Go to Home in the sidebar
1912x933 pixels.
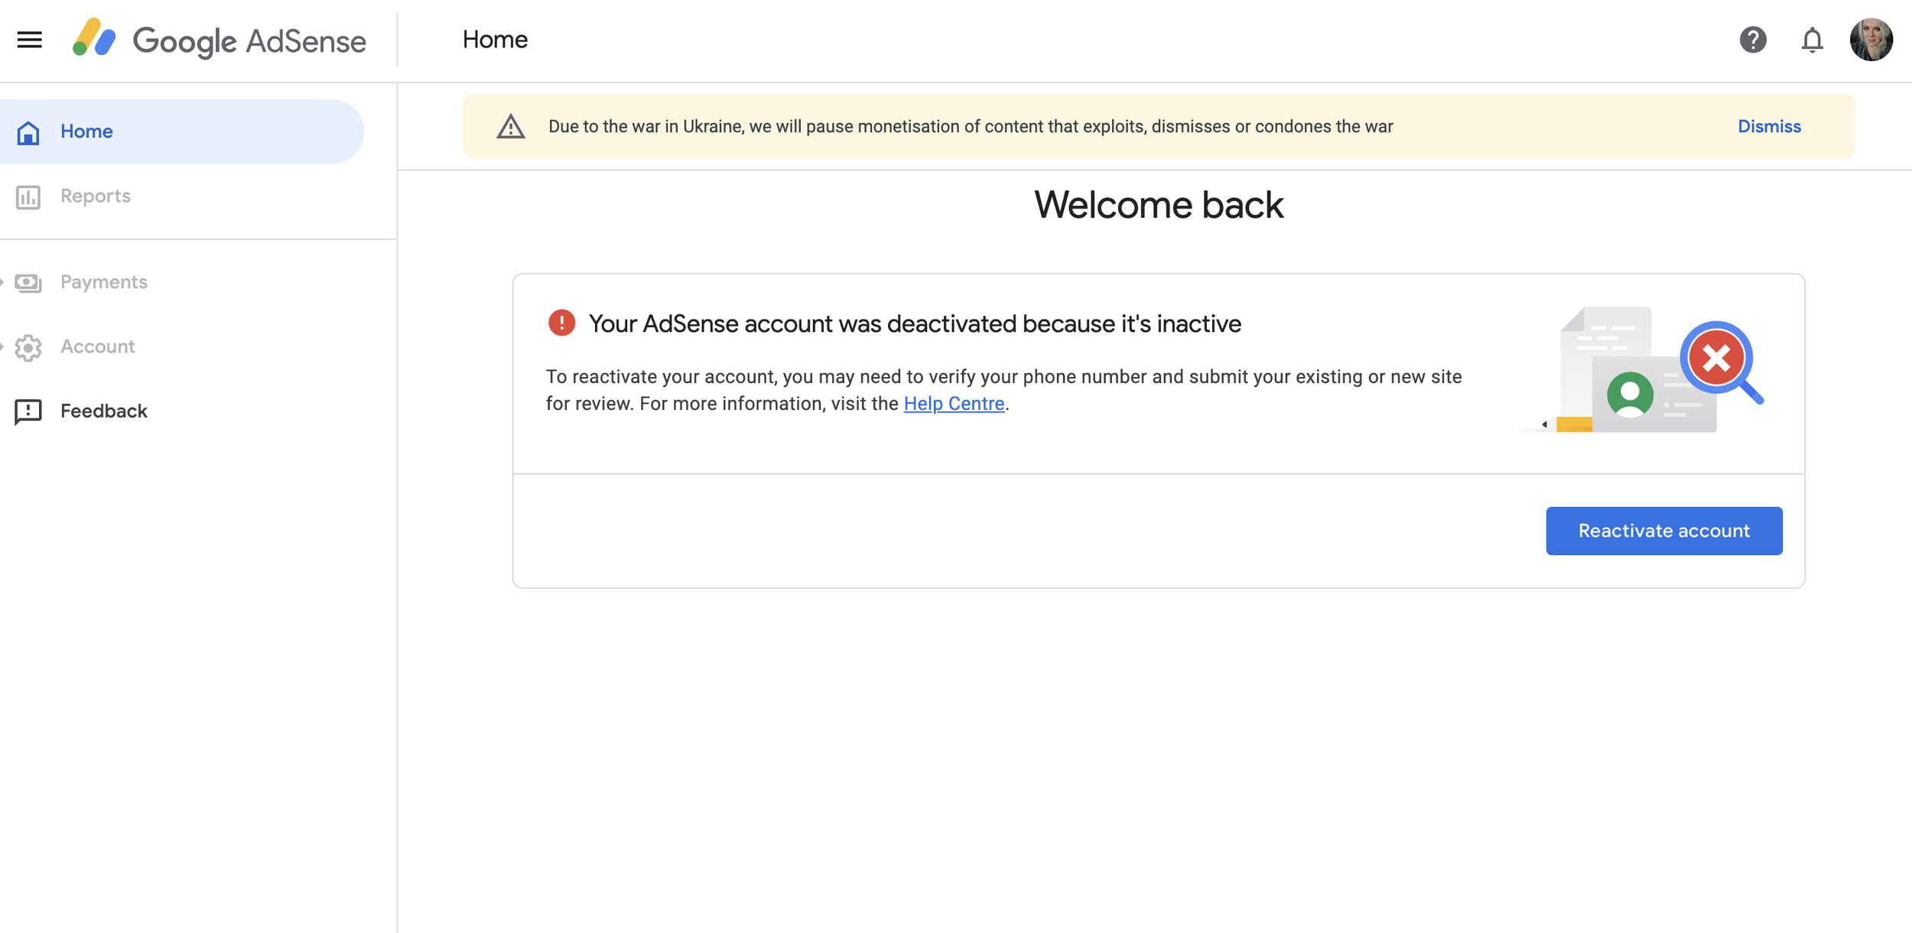[x=182, y=132]
